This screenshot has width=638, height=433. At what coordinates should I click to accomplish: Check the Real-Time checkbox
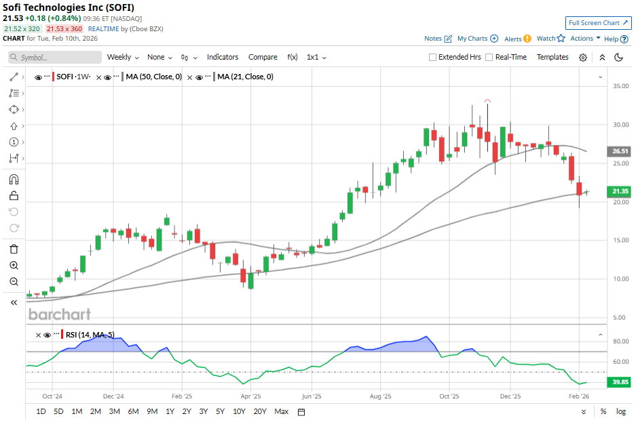489,58
